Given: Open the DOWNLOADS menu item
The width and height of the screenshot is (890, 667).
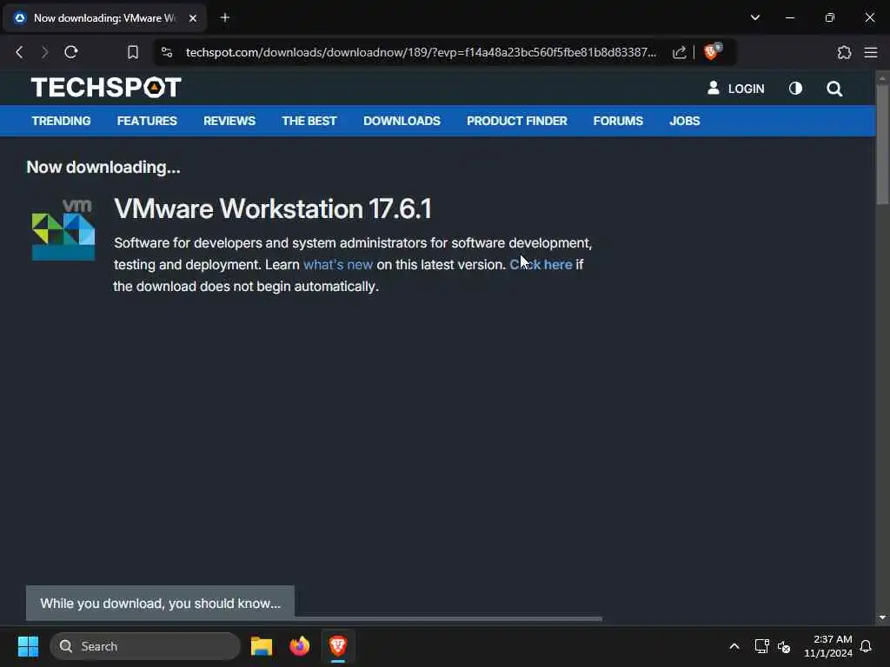Looking at the screenshot, I should [x=402, y=121].
